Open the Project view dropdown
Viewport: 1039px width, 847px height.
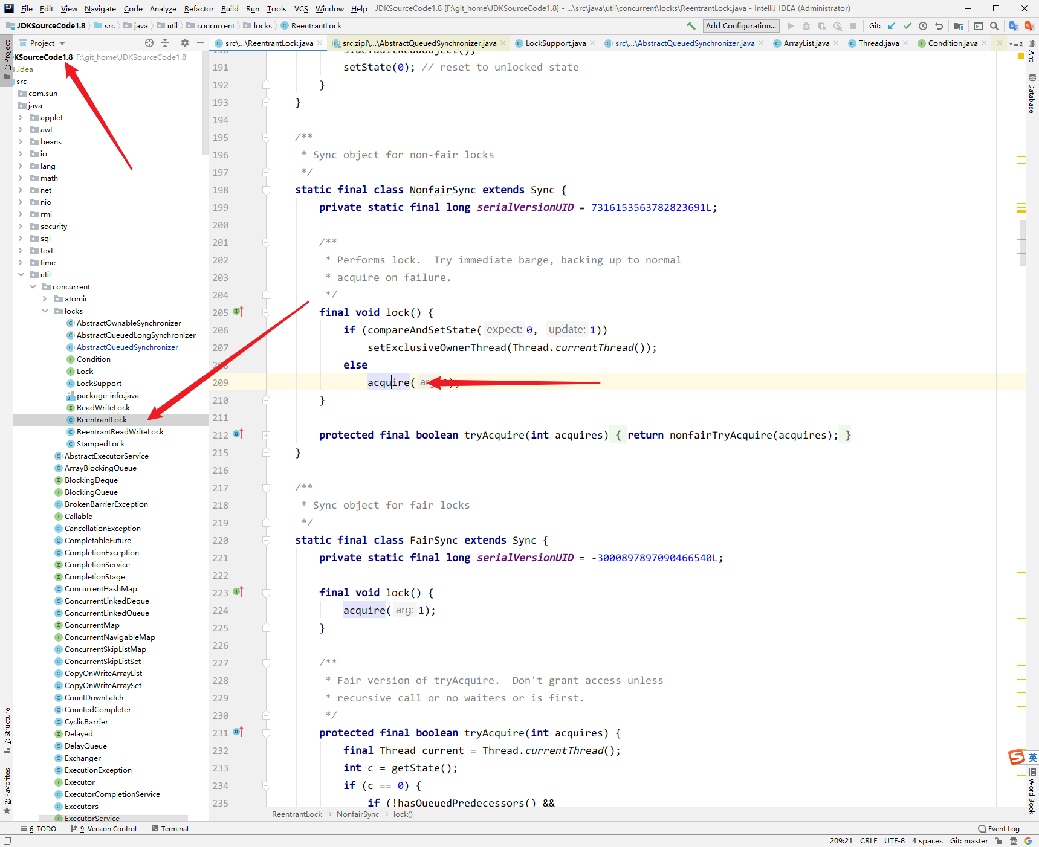click(x=42, y=43)
